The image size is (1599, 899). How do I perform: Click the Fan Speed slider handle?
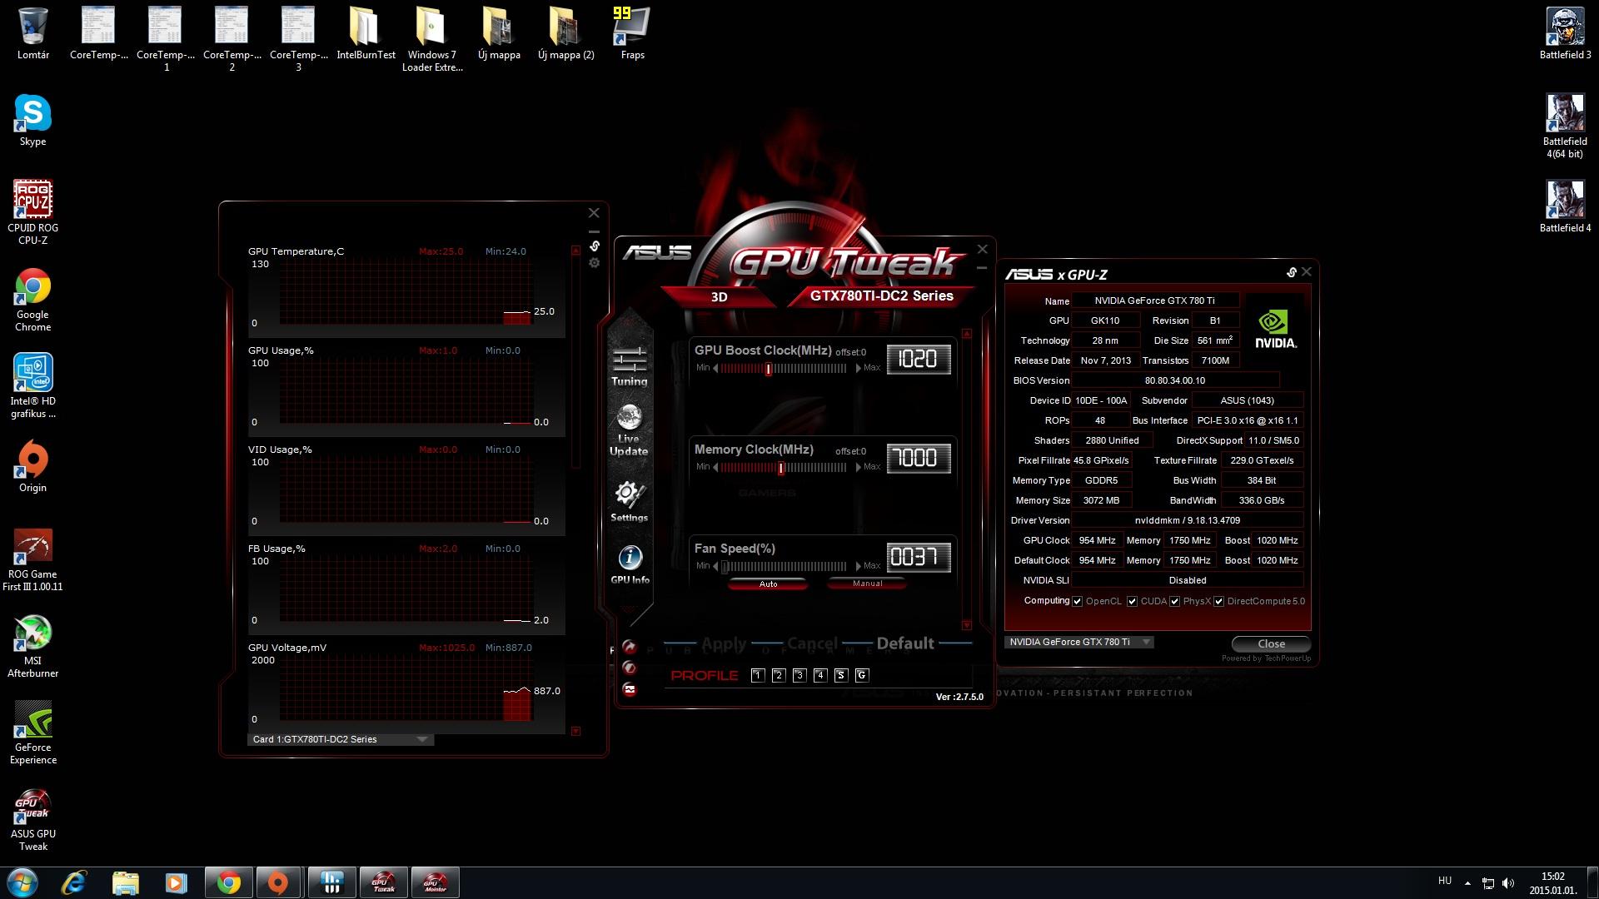pos(725,567)
